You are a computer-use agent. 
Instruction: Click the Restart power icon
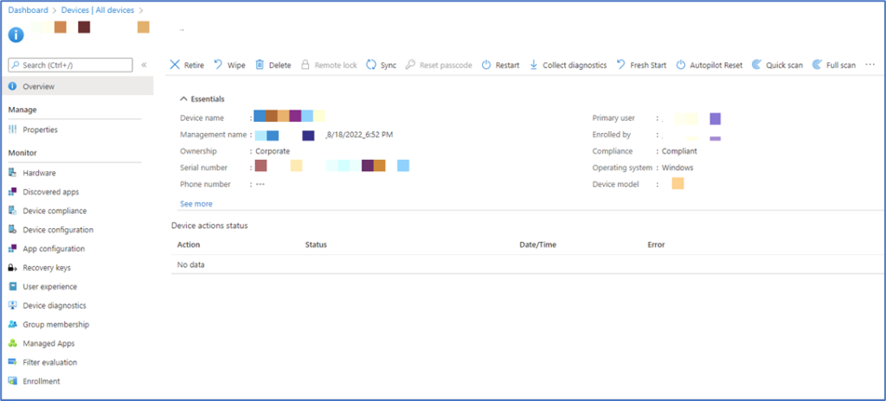(486, 65)
